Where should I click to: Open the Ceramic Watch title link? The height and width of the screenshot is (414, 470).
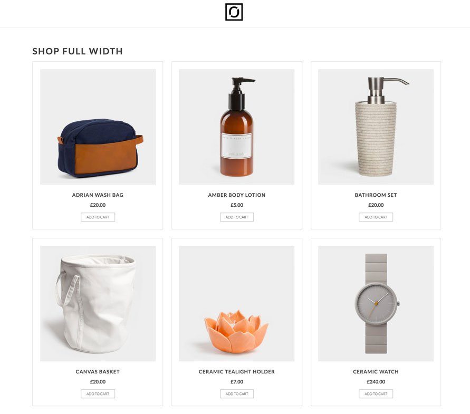click(x=376, y=371)
